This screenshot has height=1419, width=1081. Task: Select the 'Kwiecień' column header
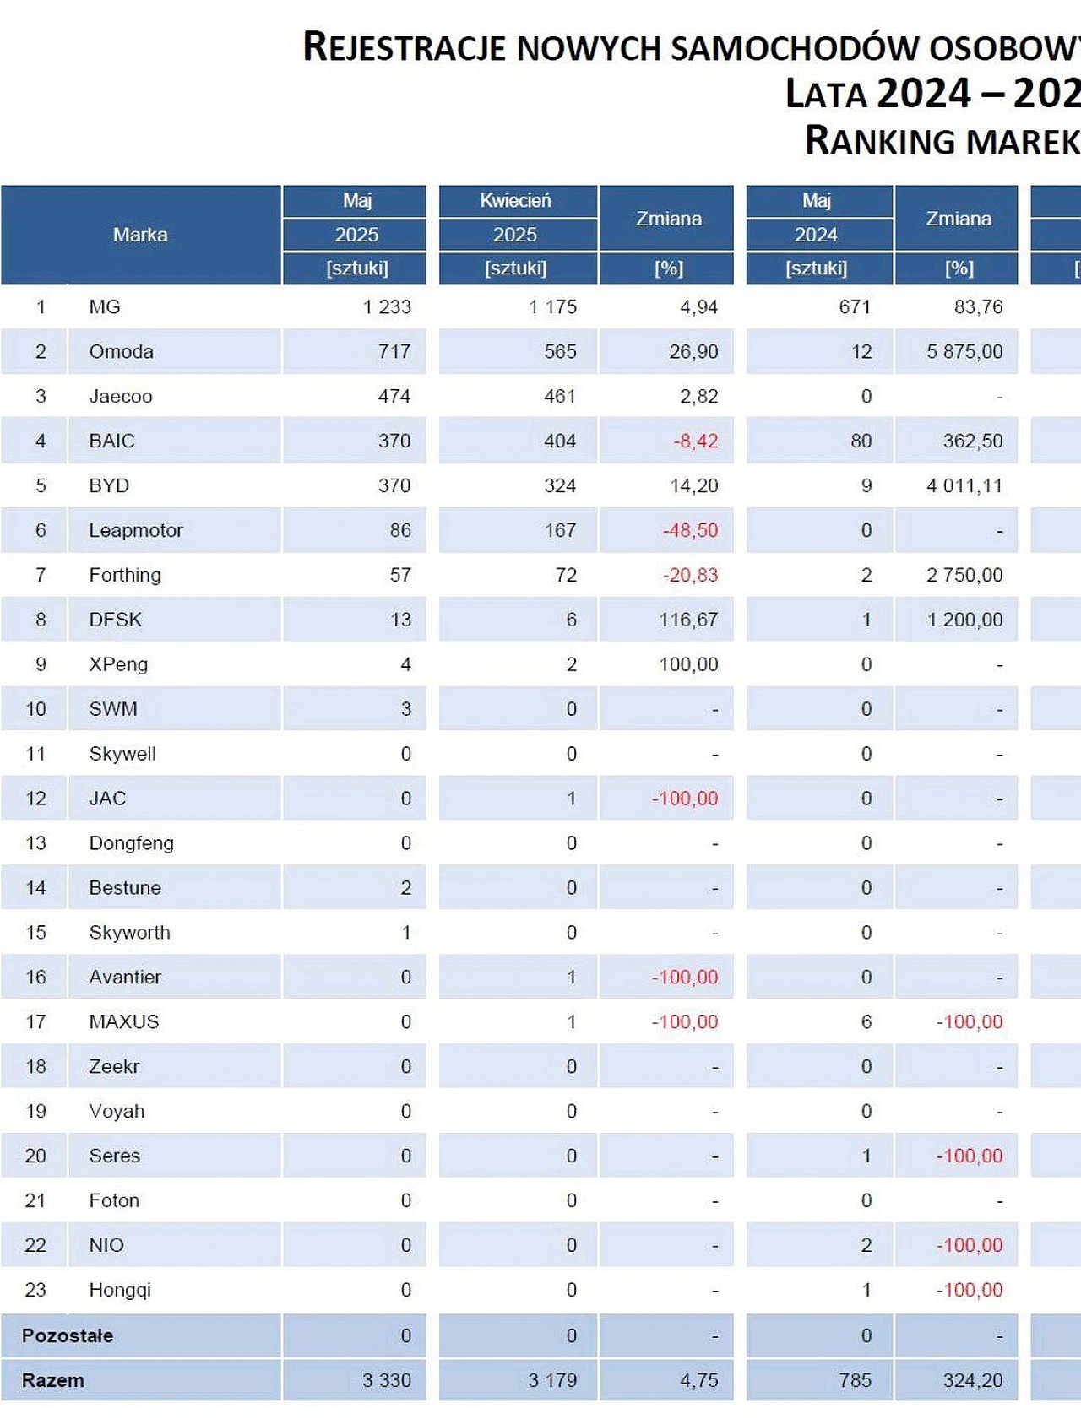515,201
